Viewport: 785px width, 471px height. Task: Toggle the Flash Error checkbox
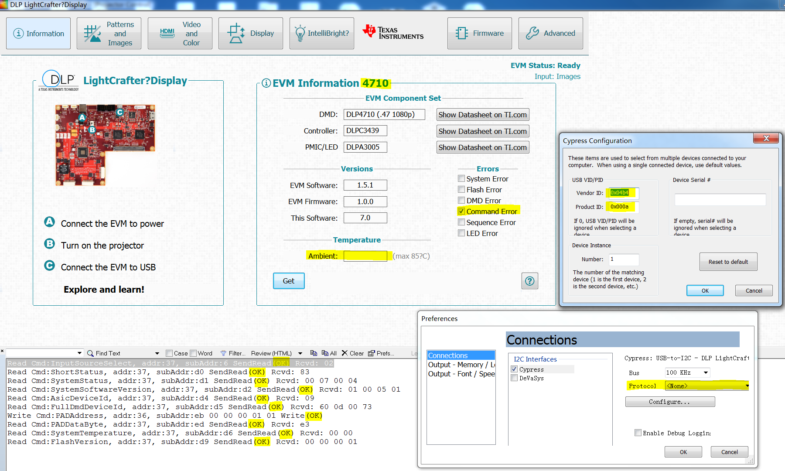(x=461, y=189)
